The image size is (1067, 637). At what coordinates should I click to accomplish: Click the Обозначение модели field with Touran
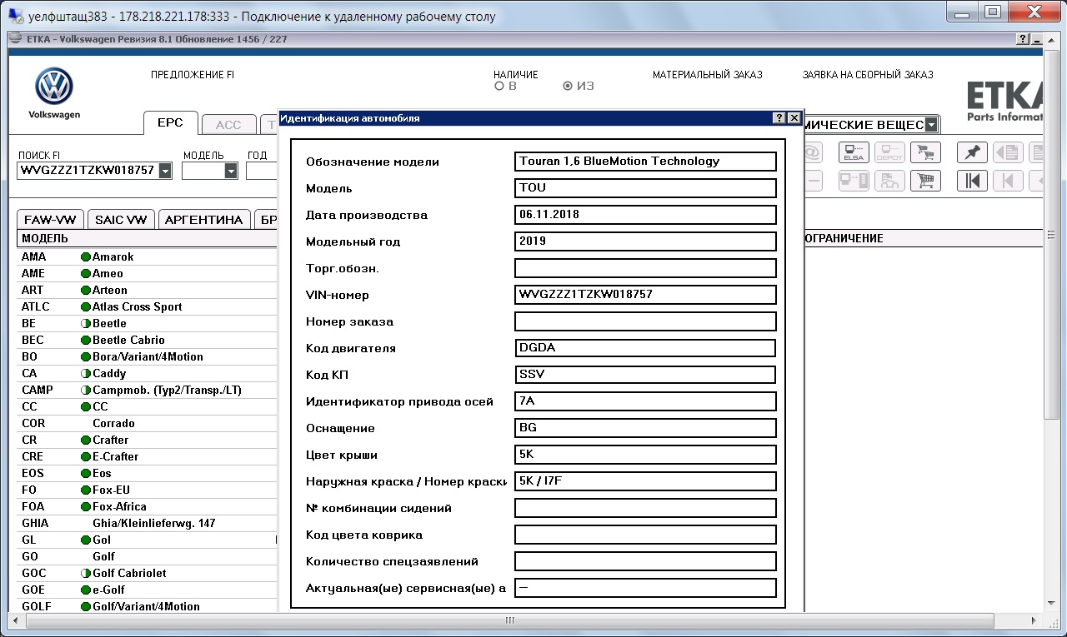(x=645, y=162)
